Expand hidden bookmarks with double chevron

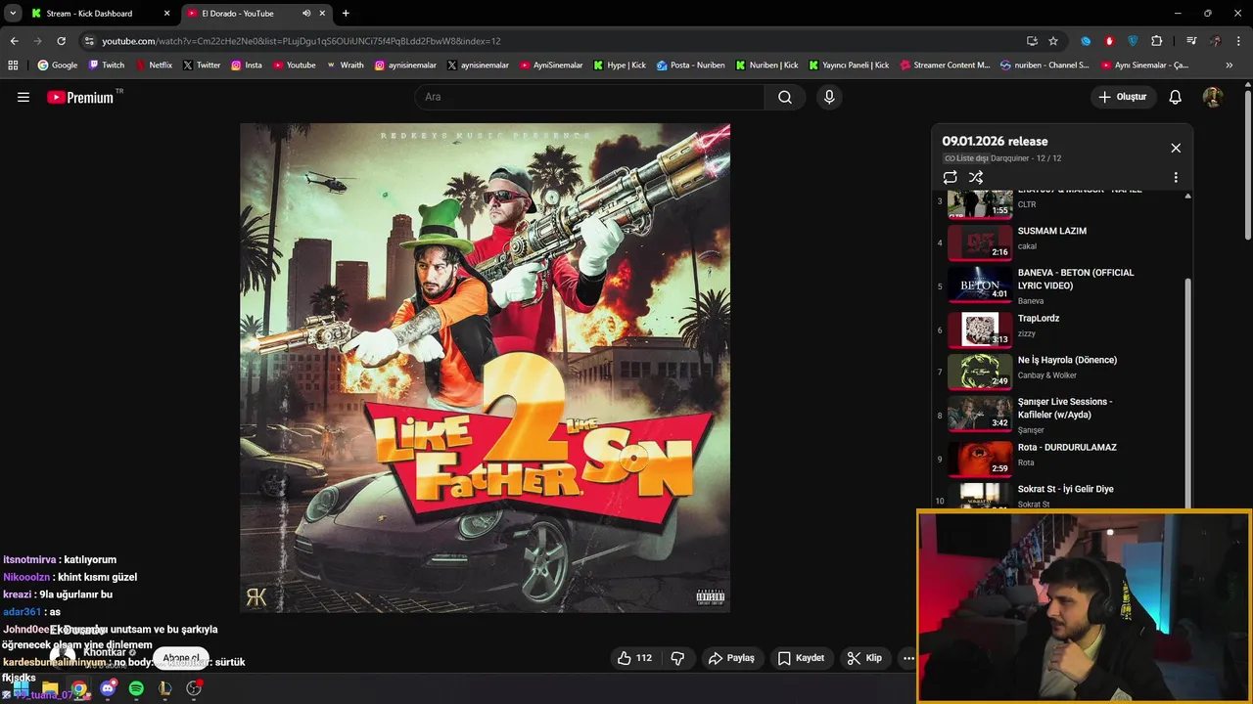pyautogui.click(x=1230, y=66)
